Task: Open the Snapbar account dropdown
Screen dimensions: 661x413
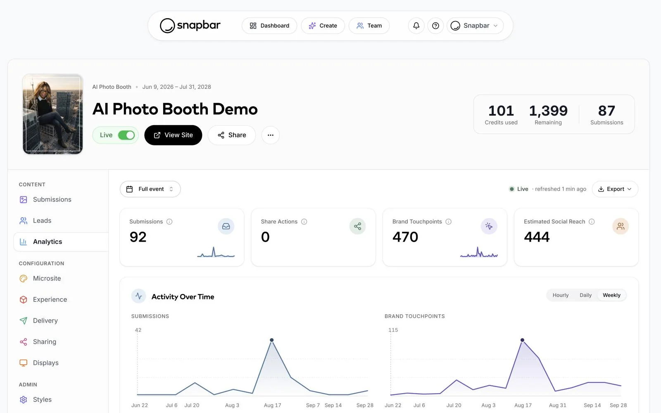Action: coord(475,26)
